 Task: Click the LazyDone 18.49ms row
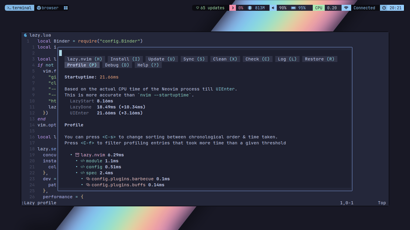pos(108,107)
